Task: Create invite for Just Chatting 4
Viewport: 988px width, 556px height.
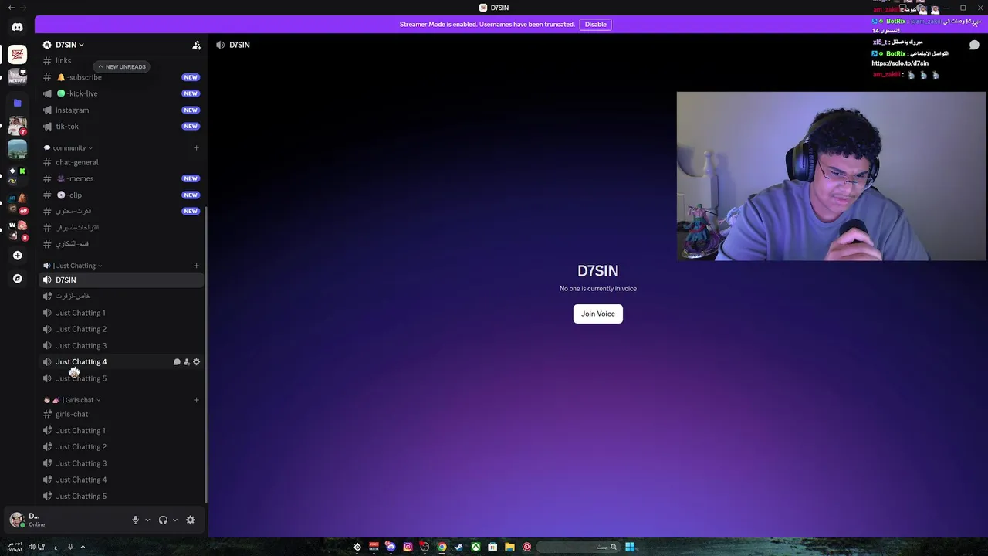Action: click(x=187, y=362)
